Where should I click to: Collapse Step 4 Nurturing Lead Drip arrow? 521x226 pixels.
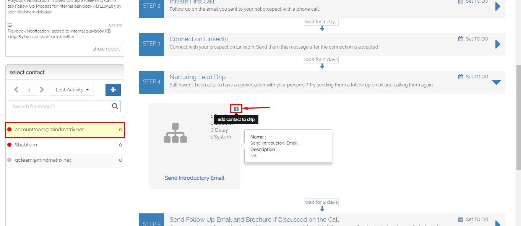497,82
